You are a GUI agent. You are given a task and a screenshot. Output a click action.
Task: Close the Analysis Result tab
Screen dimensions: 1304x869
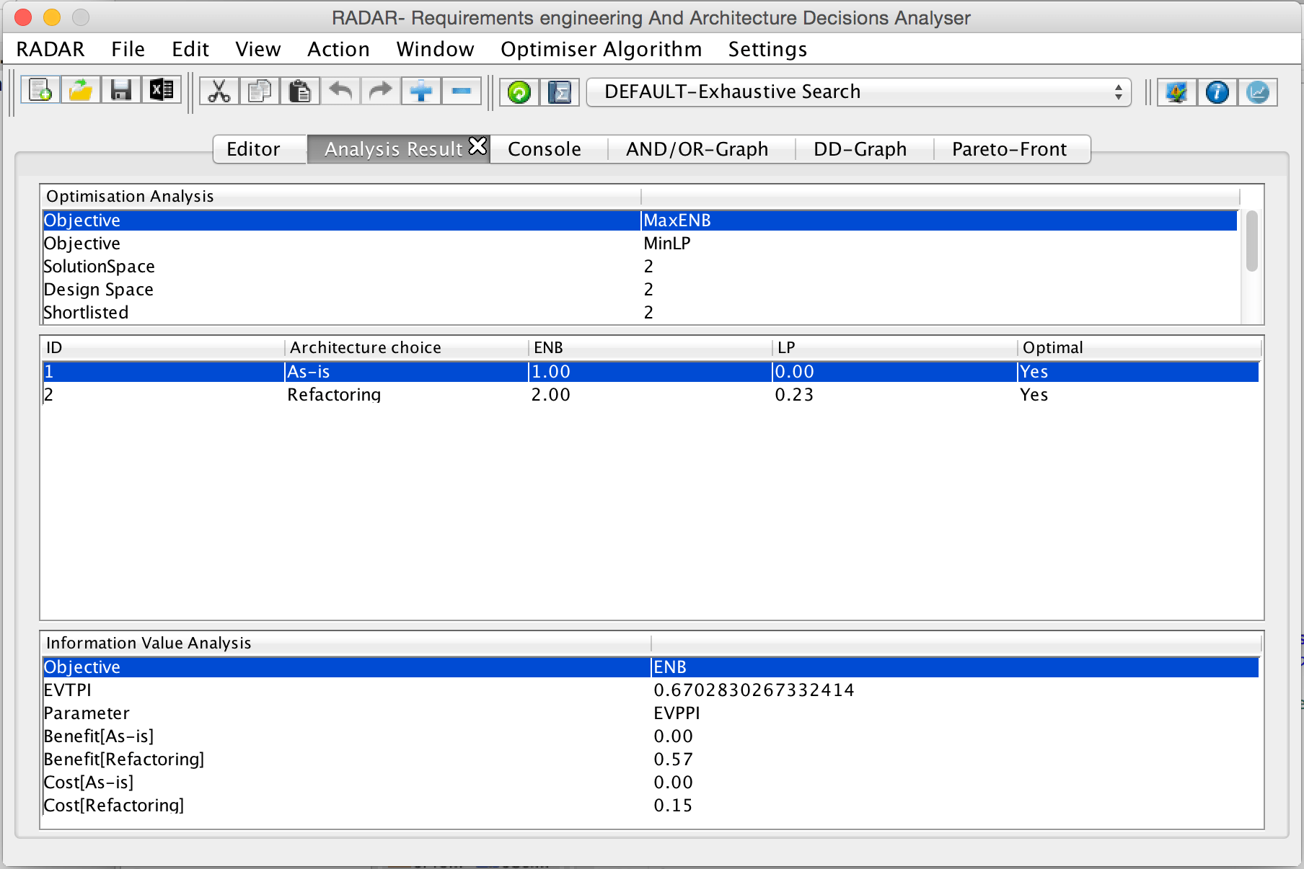pos(478,146)
